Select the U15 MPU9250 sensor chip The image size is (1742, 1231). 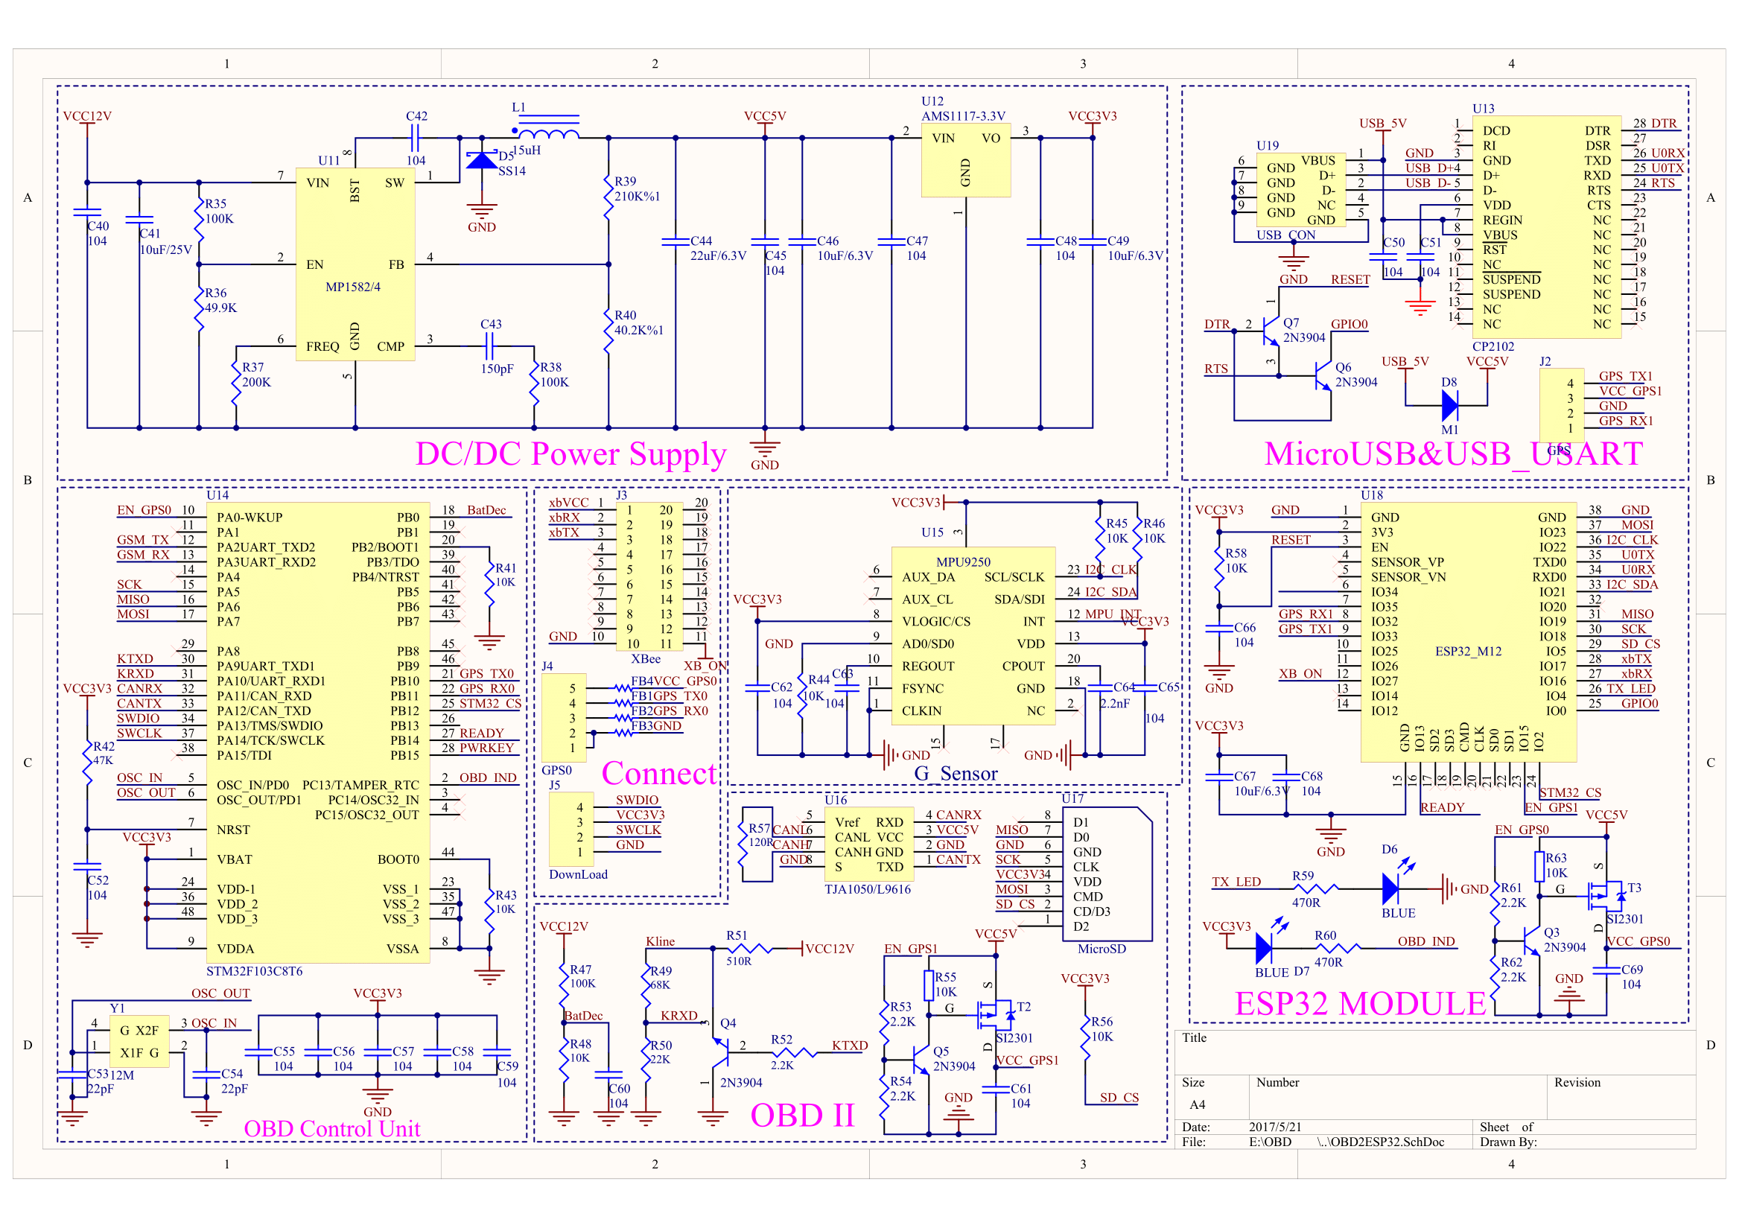click(x=973, y=635)
